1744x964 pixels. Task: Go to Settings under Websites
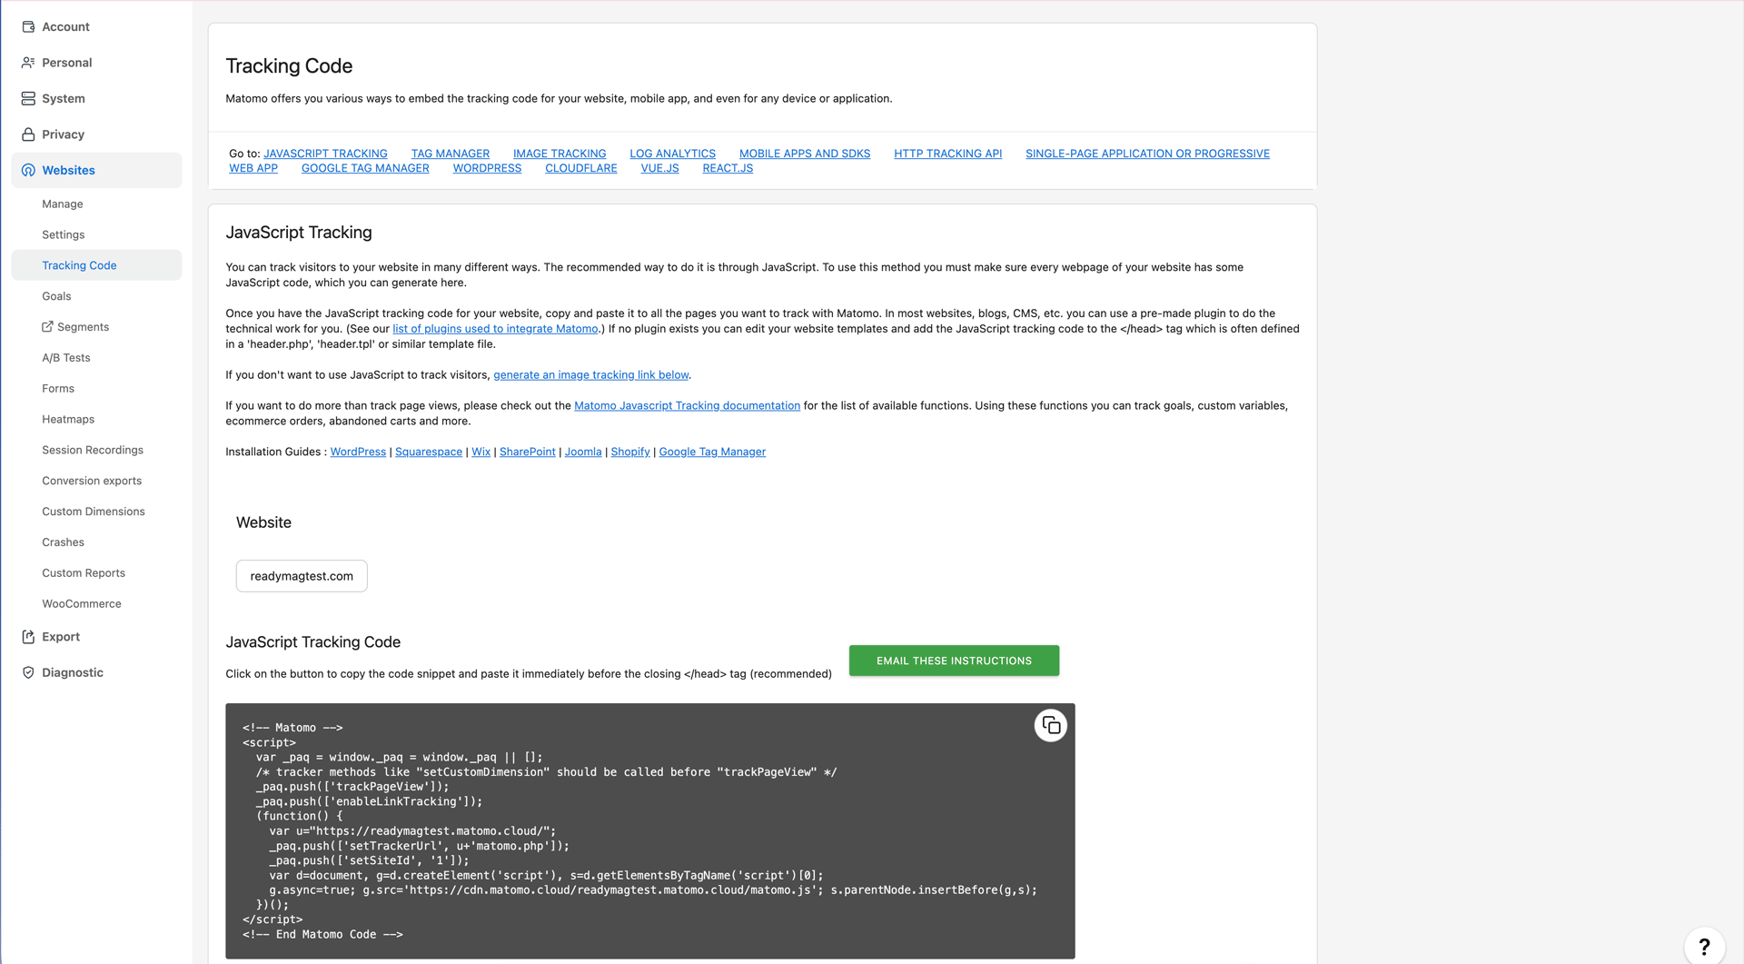click(x=64, y=234)
